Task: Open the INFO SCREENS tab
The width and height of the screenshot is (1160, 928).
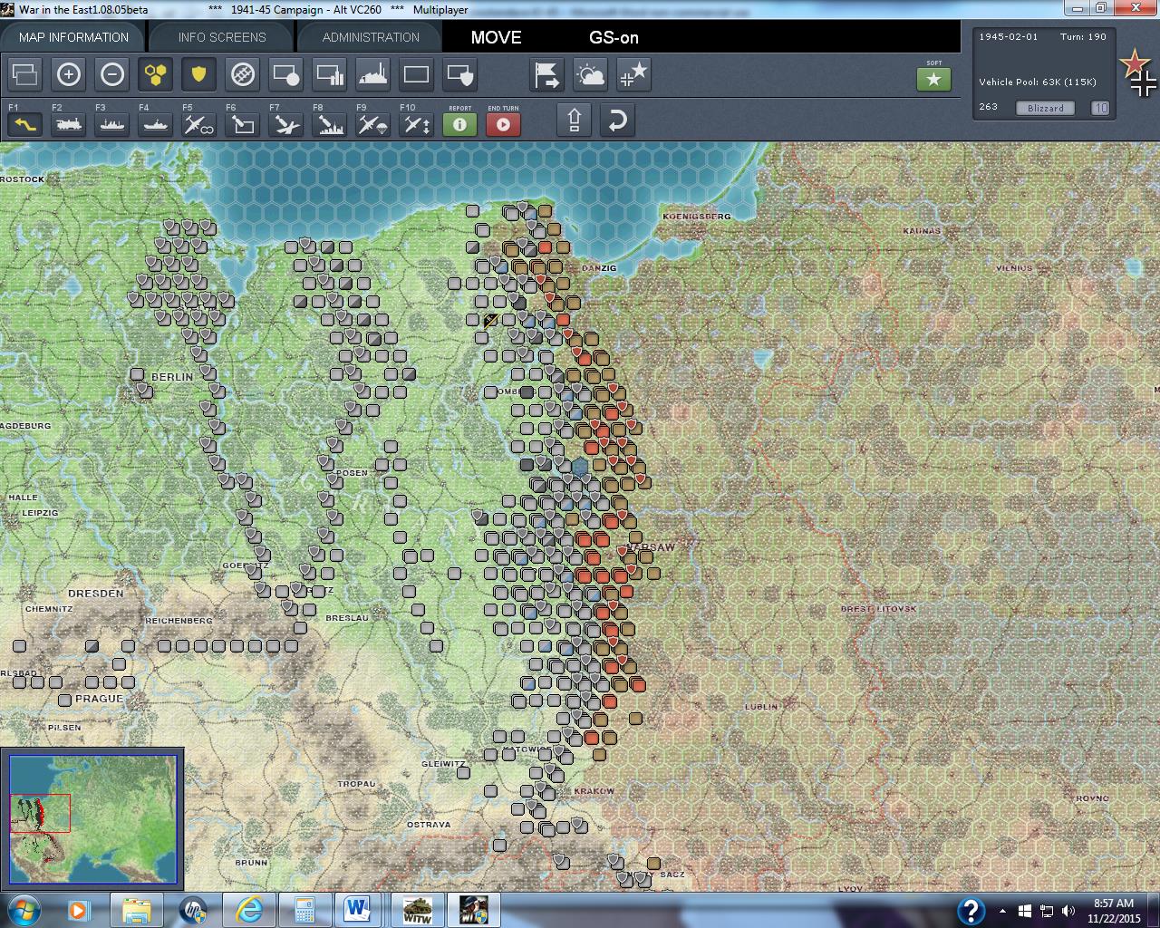Action: 222,37
